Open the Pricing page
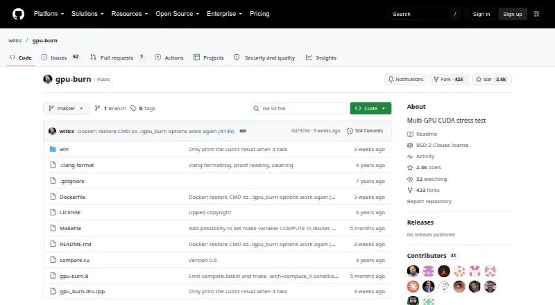 259,14
